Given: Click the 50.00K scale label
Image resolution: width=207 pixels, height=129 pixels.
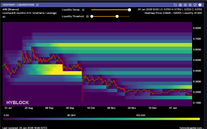Looking at the screenshot, I should pyautogui.click(x=71, y=115).
